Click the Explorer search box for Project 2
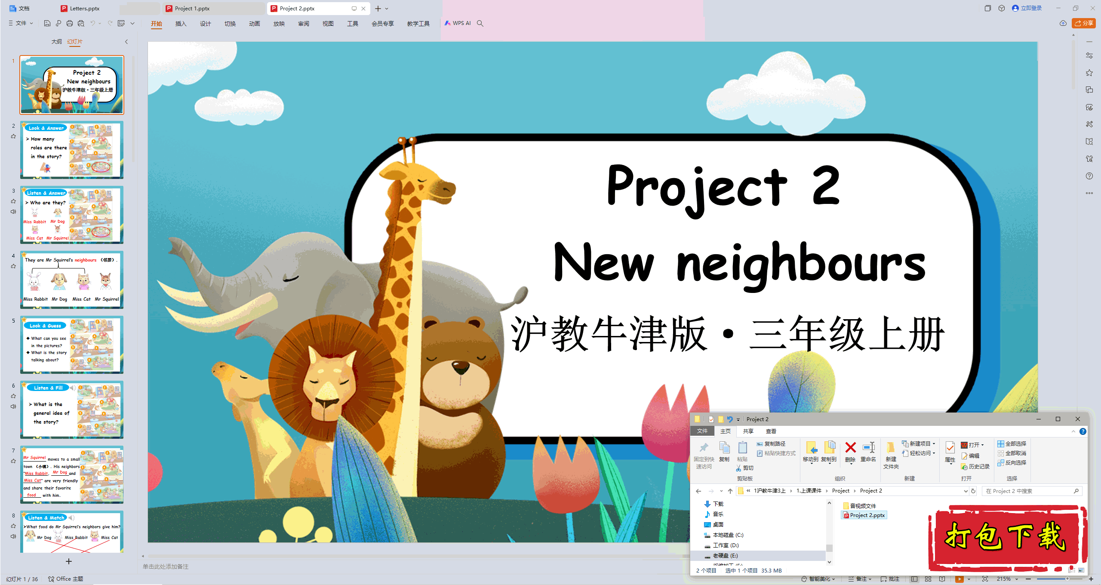Viewport: 1101px width, 585px height. tap(1032, 491)
